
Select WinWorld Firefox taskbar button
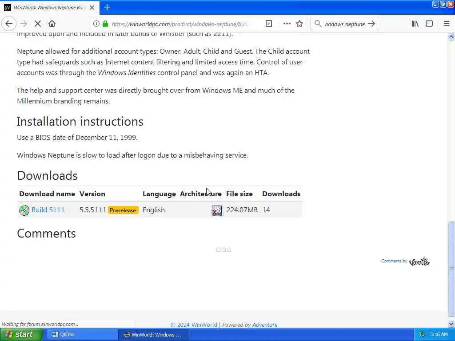pos(154,335)
